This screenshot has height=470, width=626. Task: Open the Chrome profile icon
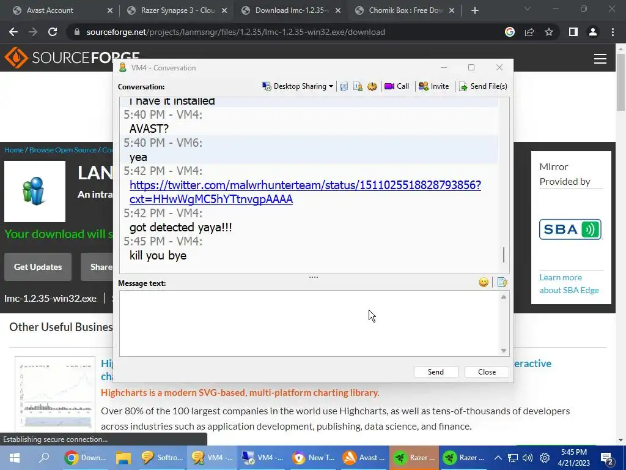pyautogui.click(x=593, y=32)
